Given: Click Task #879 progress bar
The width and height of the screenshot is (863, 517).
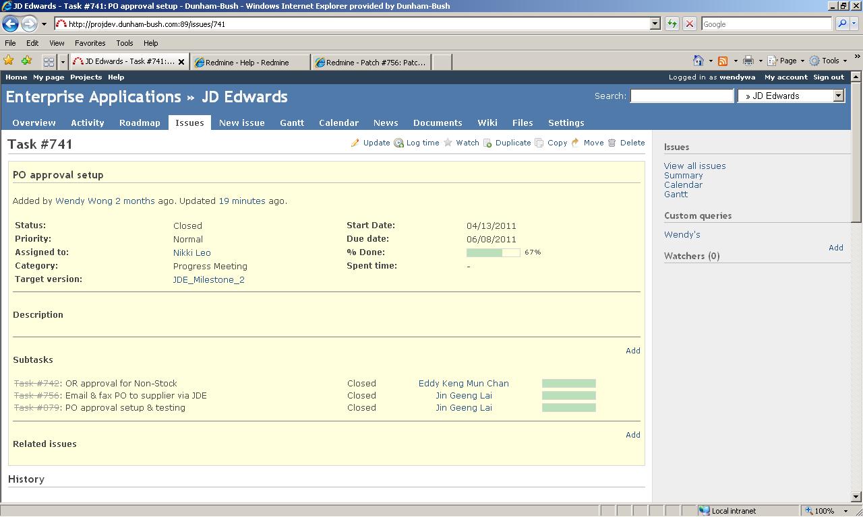Looking at the screenshot, I should point(568,407).
